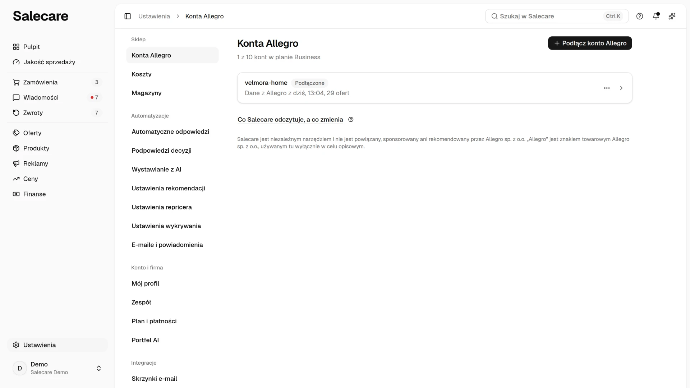Click the Zwroty return arrow icon
This screenshot has height=388, width=690.
click(16, 113)
